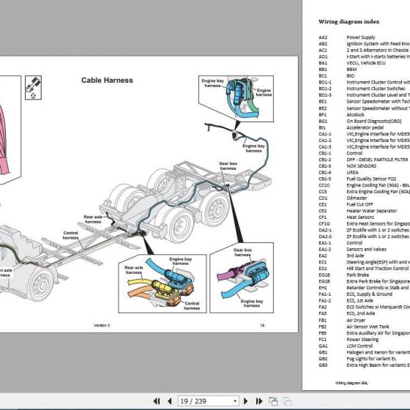Click the previous view icon beside last-page button
This screenshot has height=410, width=410.
(273, 401)
